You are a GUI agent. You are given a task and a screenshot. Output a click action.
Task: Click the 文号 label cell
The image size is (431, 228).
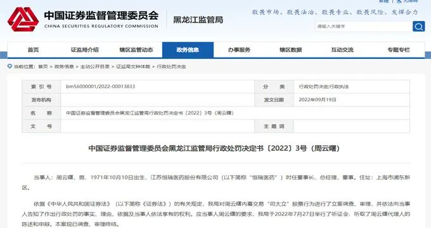click(x=41, y=127)
